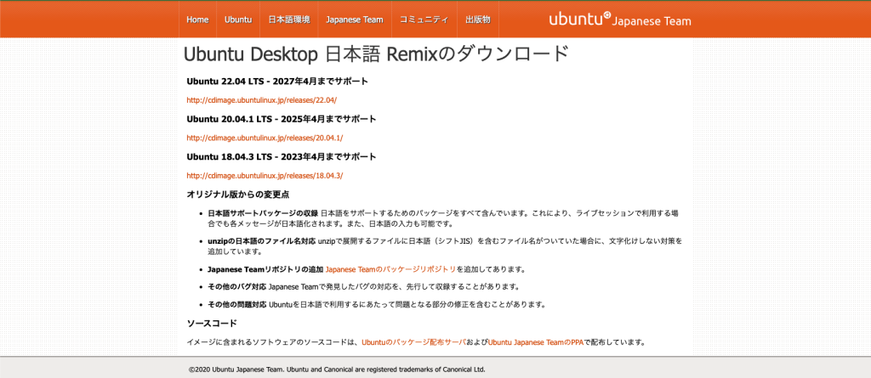Open the releases/18.04.3 download link

click(x=265, y=175)
